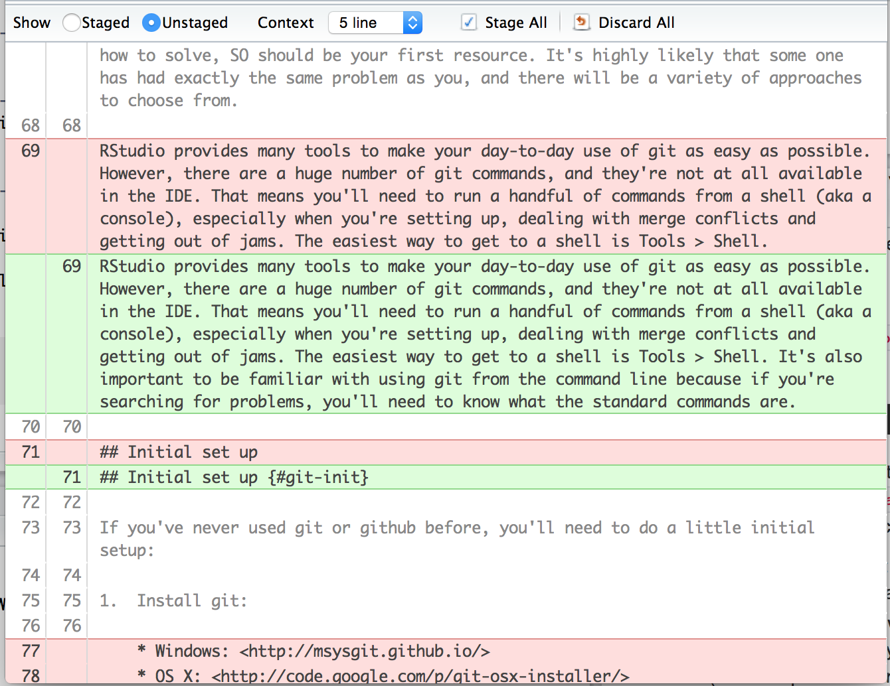This screenshot has height=686, width=890.
Task: Select removed line '## Initial set up'
Action: 179,452
